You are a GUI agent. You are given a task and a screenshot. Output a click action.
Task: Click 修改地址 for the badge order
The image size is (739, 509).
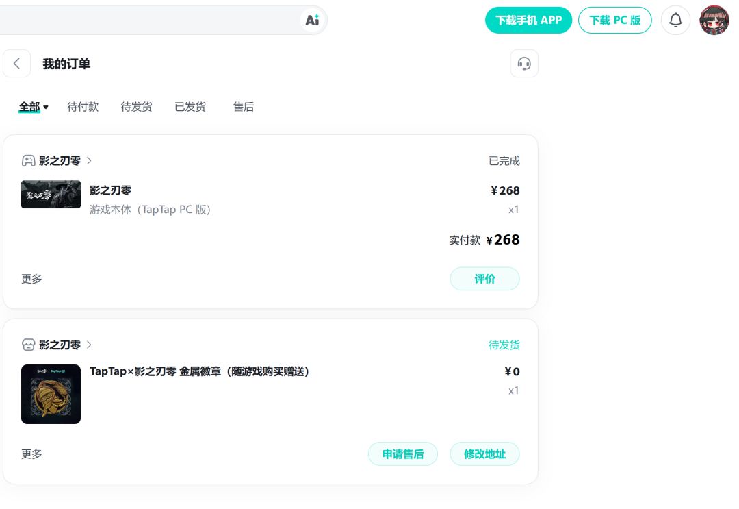tap(484, 454)
